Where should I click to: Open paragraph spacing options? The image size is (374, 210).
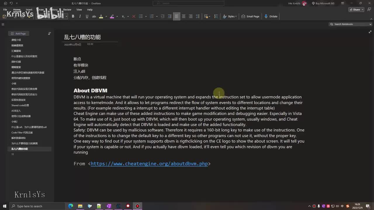pos(198,16)
